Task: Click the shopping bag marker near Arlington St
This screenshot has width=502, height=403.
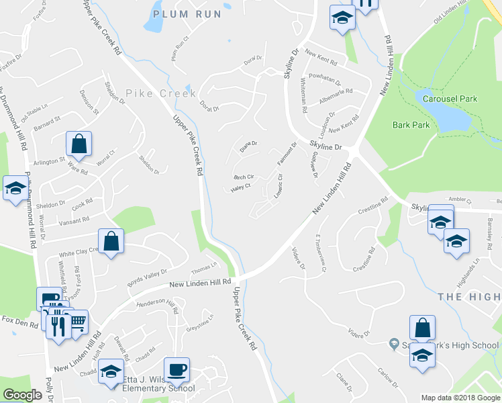Action: coord(79,144)
